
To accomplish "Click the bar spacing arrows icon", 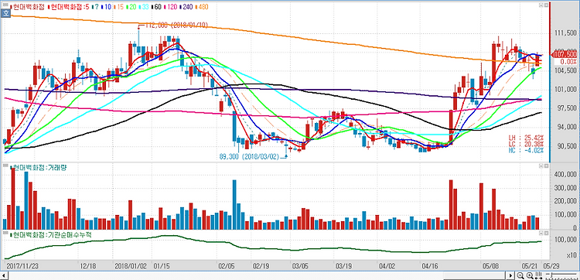I will tap(538, 275).
